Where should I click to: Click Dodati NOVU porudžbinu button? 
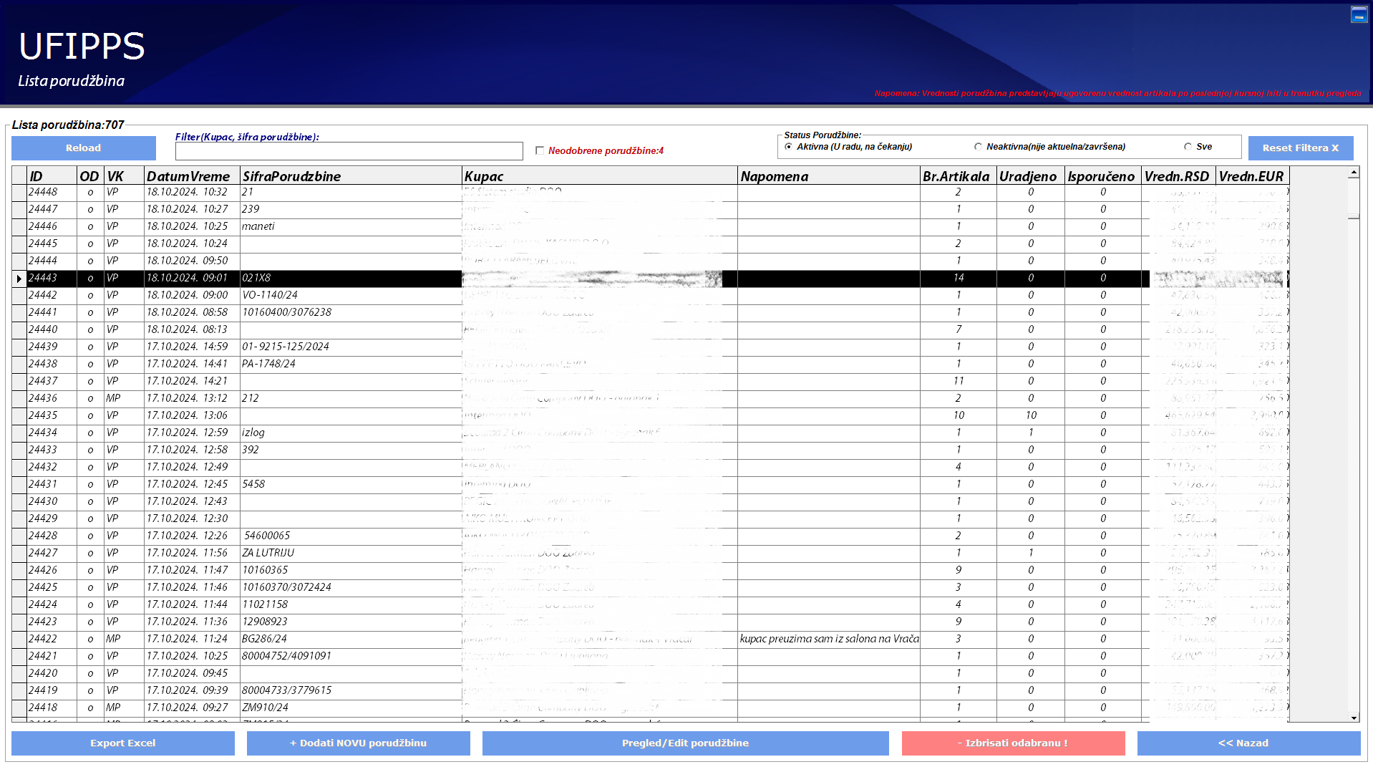pos(358,743)
